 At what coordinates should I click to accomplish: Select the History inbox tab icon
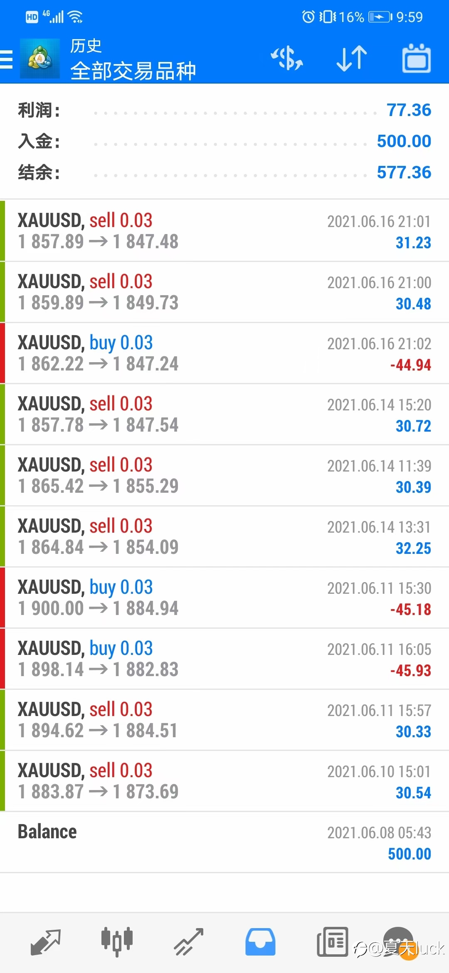point(260,942)
